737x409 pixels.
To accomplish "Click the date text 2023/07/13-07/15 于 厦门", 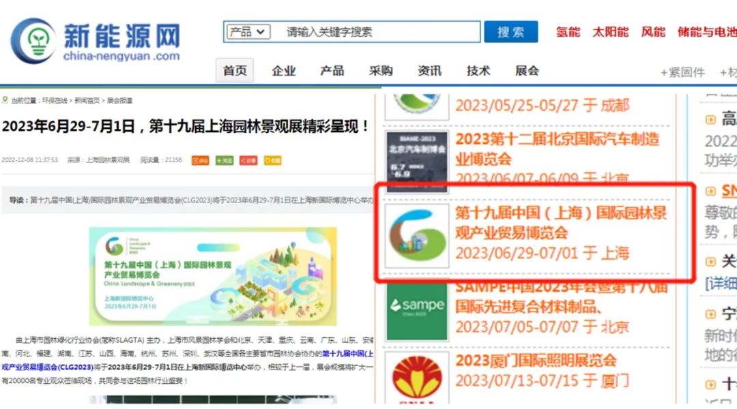I will tap(542, 380).
